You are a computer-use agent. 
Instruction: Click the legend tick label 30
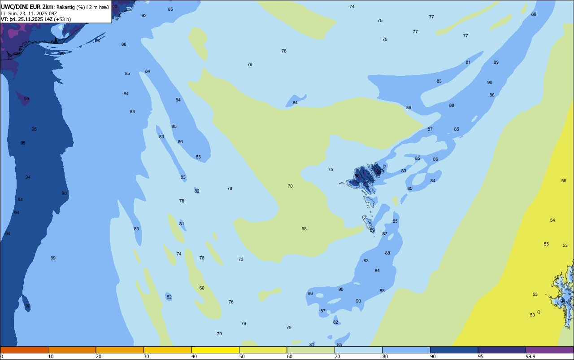coord(147,356)
